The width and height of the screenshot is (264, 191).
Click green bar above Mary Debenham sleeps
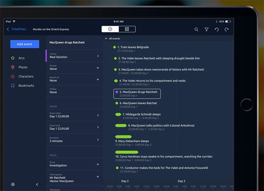pos(123,137)
